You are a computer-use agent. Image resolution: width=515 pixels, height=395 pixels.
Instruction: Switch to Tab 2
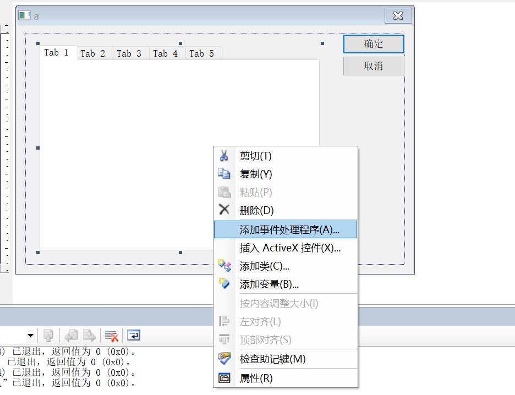click(95, 53)
